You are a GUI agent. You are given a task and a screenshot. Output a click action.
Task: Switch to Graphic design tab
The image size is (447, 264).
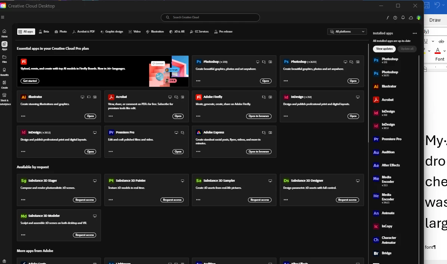pos(111,32)
